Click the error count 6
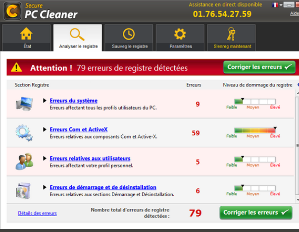This screenshot has height=232, width=299. click(198, 191)
